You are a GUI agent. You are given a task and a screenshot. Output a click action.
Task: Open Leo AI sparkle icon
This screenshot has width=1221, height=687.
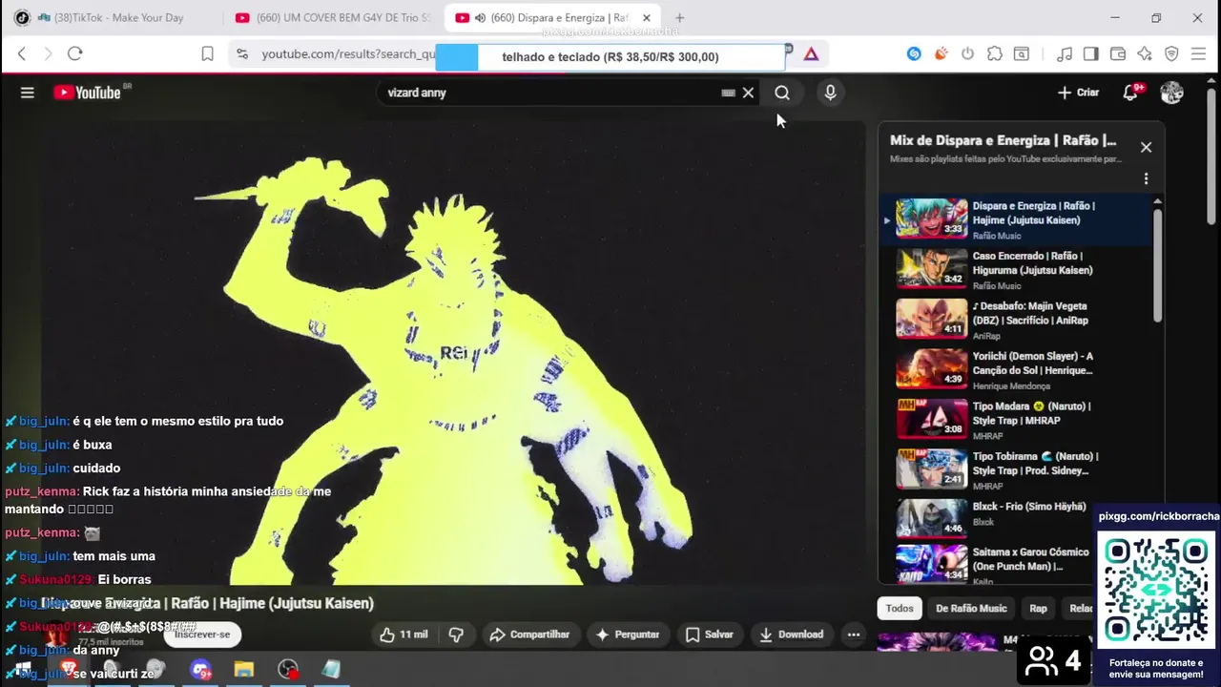coord(1145,54)
